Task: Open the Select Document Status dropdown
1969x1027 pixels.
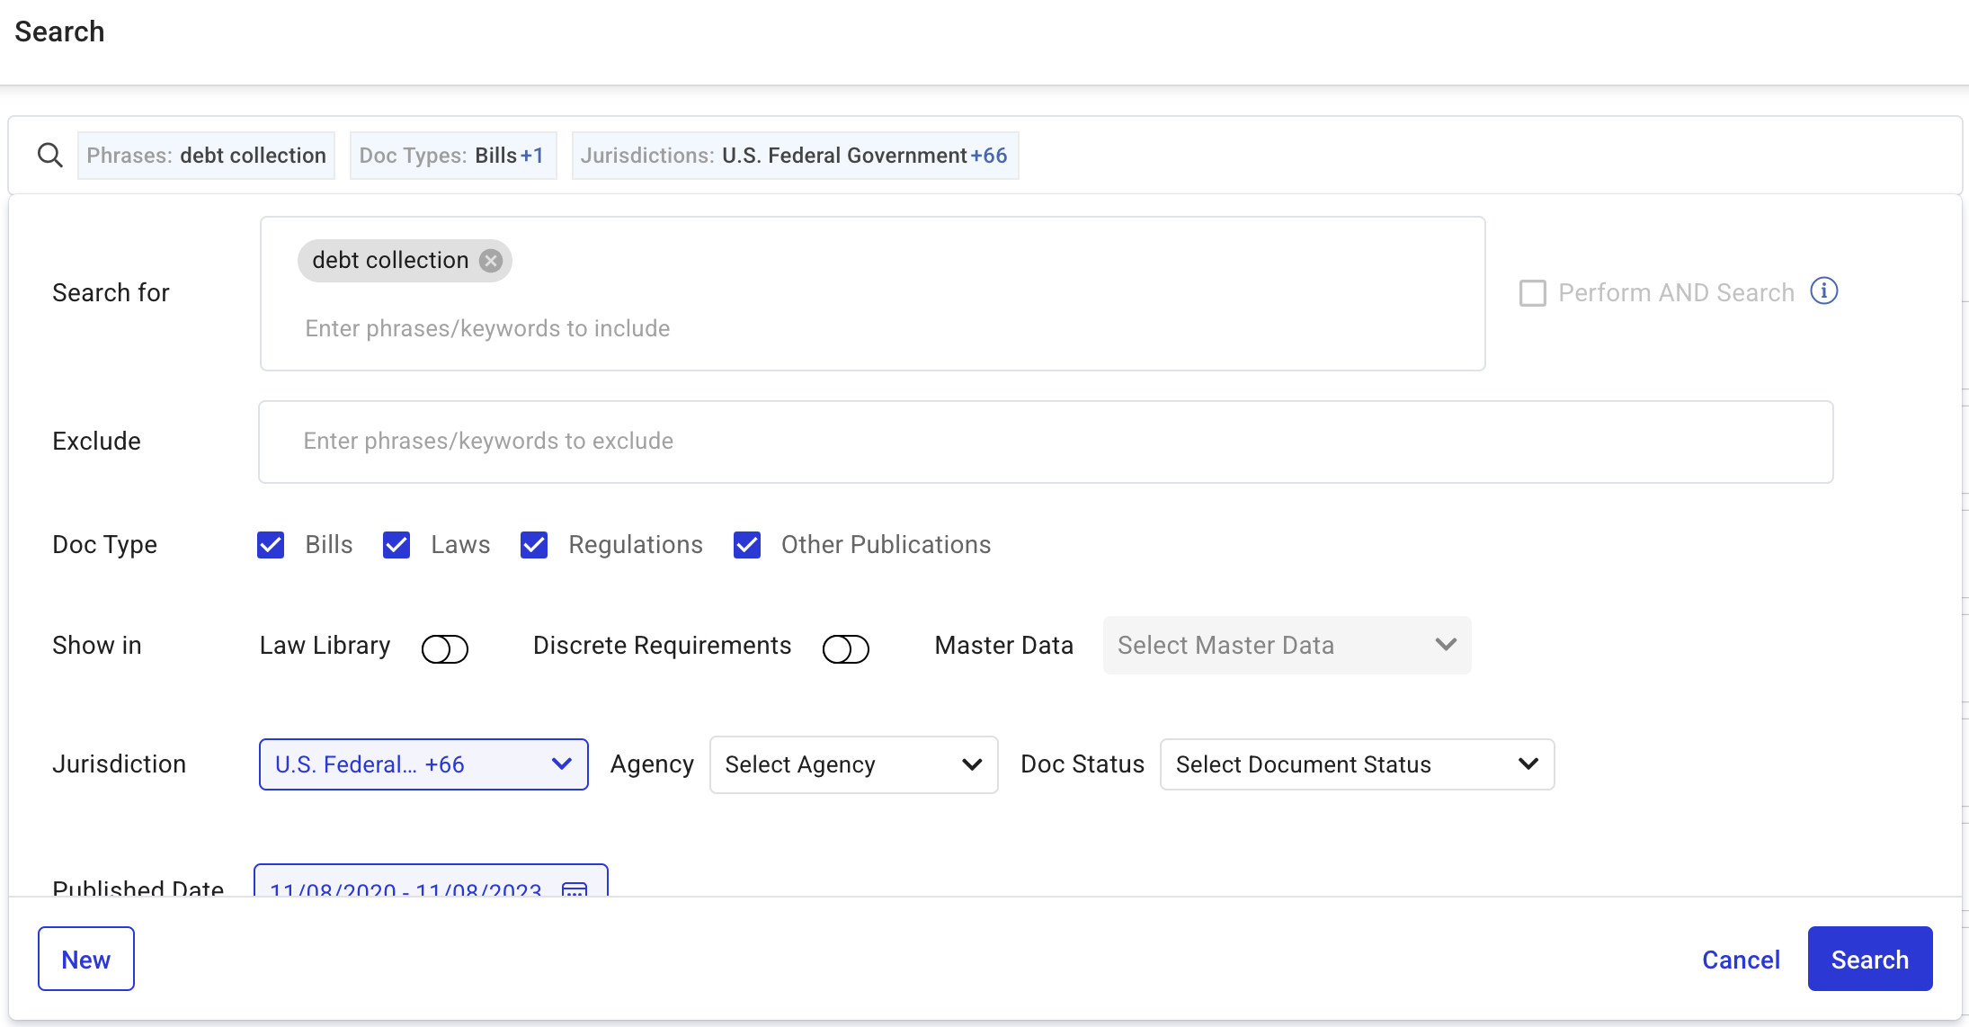Action: 1357,764
